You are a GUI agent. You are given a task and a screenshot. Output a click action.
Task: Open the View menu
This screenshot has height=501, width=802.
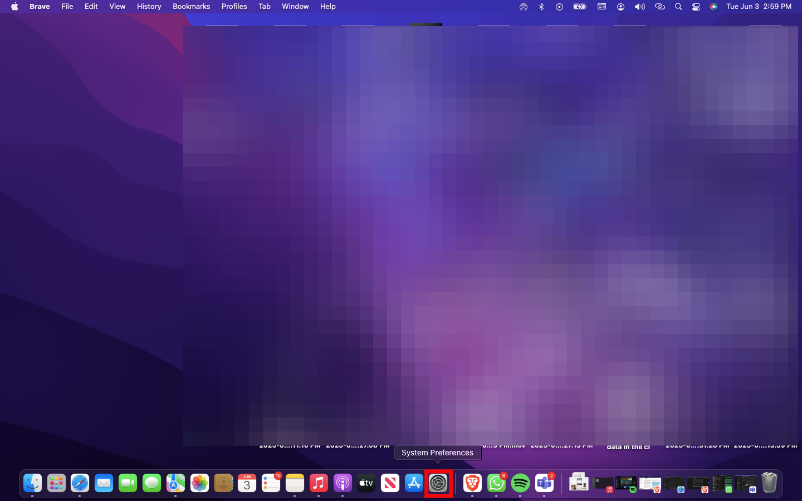(117, 7)
